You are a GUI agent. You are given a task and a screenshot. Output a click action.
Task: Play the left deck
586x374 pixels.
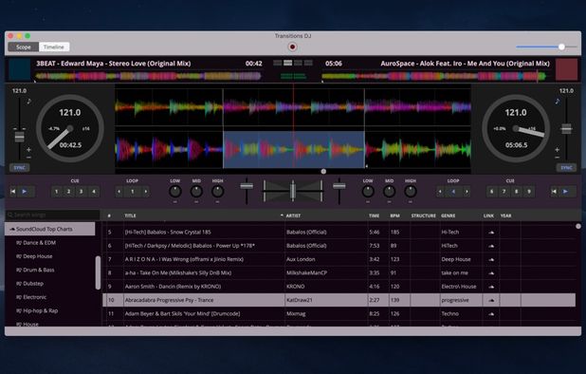point(25,192)
